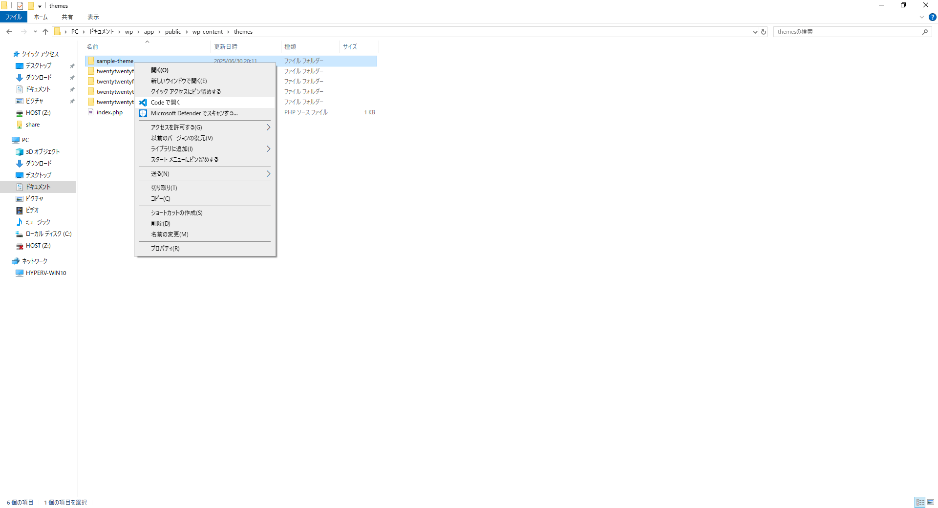Open HYPERV-WIN10 network computer
Screen dimensions: 938x508
pos(46,273)
